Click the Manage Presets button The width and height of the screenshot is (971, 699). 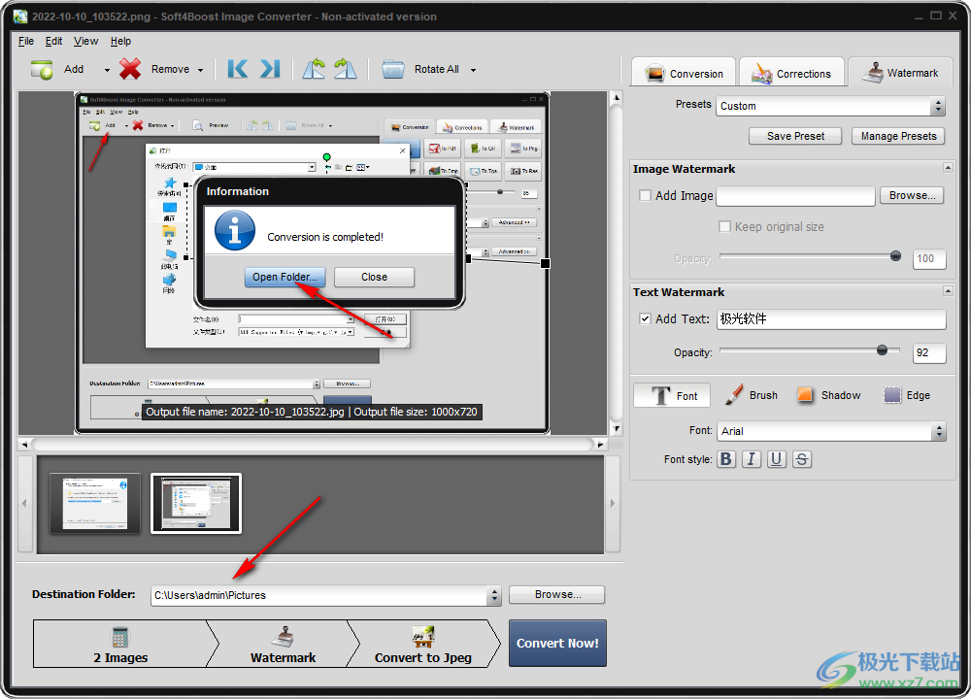coord(898,136)
